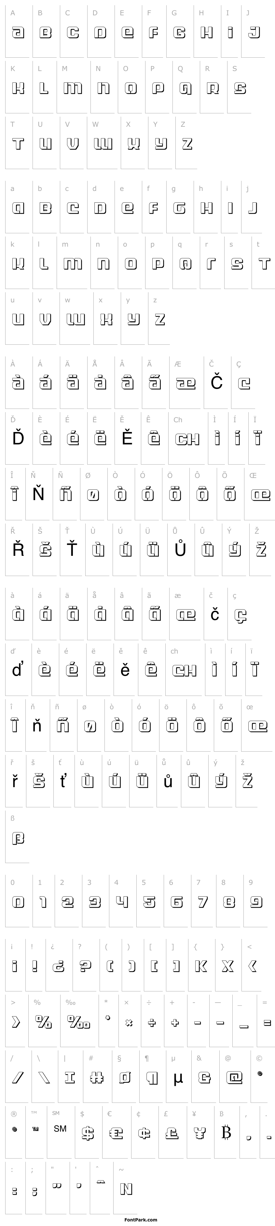Click the per mille ‰ glyph

(x=78, y=1021)
